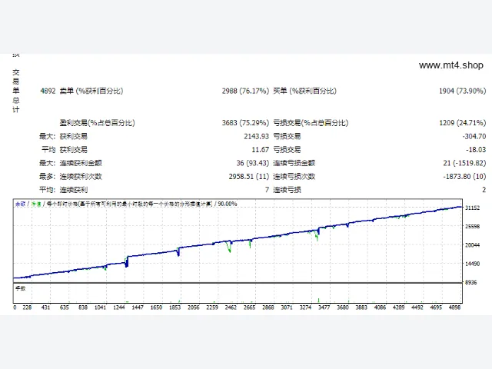Click the 平均 获利交易 row label
The image size is (492, 369).
pyautogui.click(x=65, y=150)
